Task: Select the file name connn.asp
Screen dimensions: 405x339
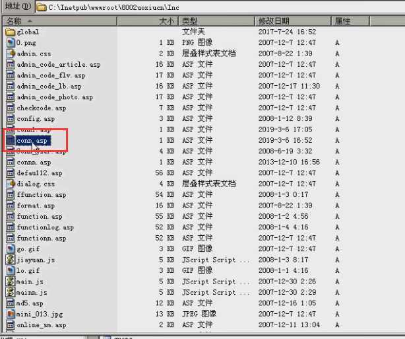Action: coord(34,163)
